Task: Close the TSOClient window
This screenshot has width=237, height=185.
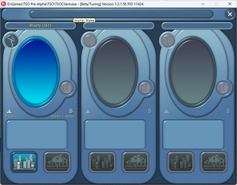Action: [230, 4]
